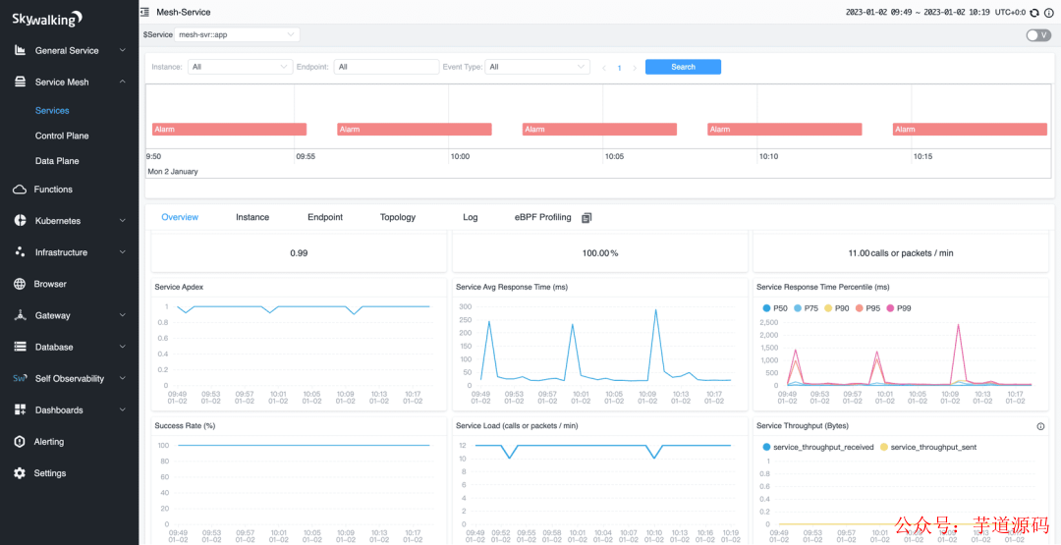Open the Functions menu item
1061x545 pixels.
(x=53, y=190)
